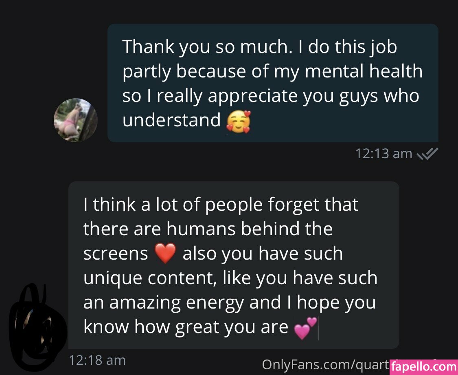Select the 'I think a lot of people' message
The width and height of the screenshot is (458, 375).
(x=234, y=265)
